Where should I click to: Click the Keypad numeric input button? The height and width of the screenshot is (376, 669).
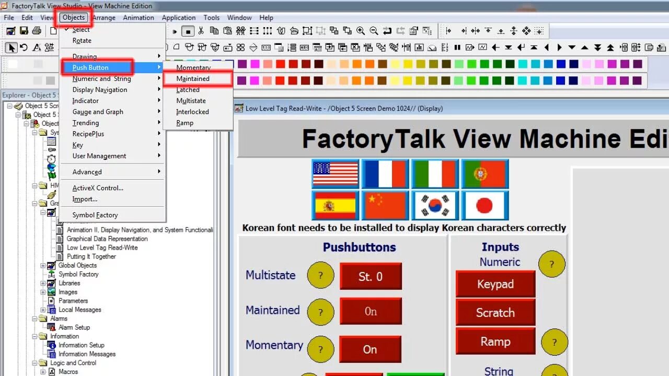click(x=495, y=284)
